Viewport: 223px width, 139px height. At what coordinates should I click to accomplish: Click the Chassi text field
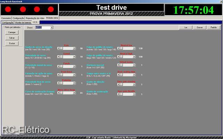pos(43,27)
